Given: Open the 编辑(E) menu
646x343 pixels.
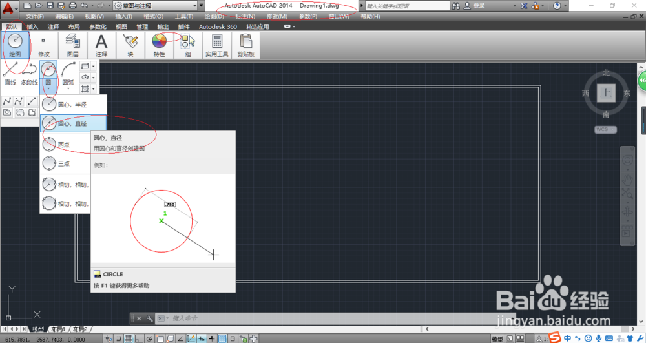Looking at the screenshot, I should 65,16.
